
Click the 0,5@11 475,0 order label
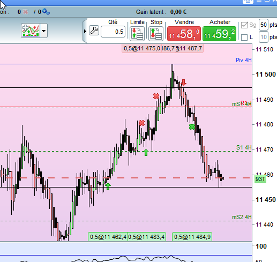[x=141, y=48]
